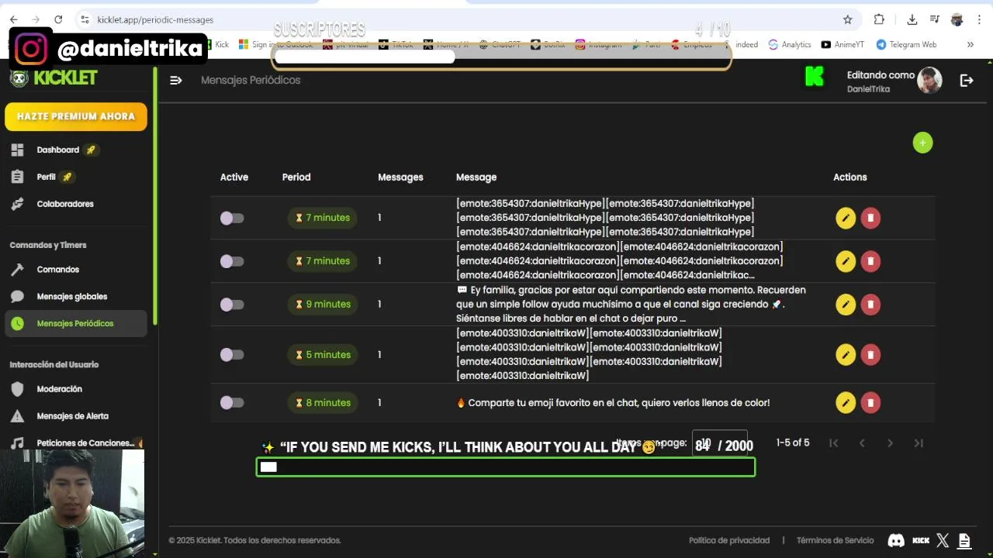
Task: Edit the danieltrikacorazon emote message
Action: click(x=846, y=261)
